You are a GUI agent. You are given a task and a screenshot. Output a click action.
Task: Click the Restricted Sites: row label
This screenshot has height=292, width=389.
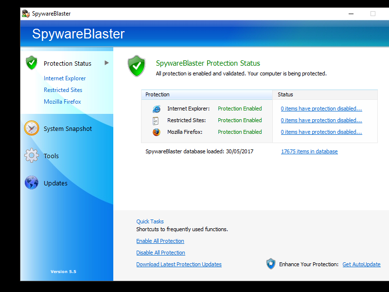pos(186,120)
